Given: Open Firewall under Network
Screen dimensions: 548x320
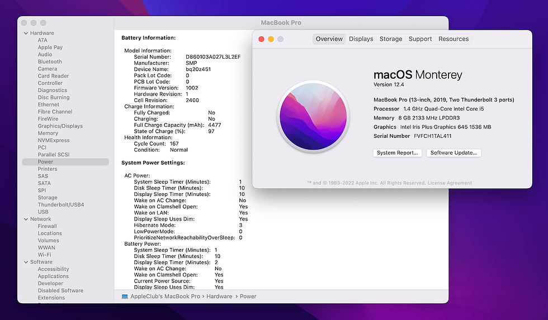Looking at the screenshot, I should pyautogui.click(x=47, y=226).
